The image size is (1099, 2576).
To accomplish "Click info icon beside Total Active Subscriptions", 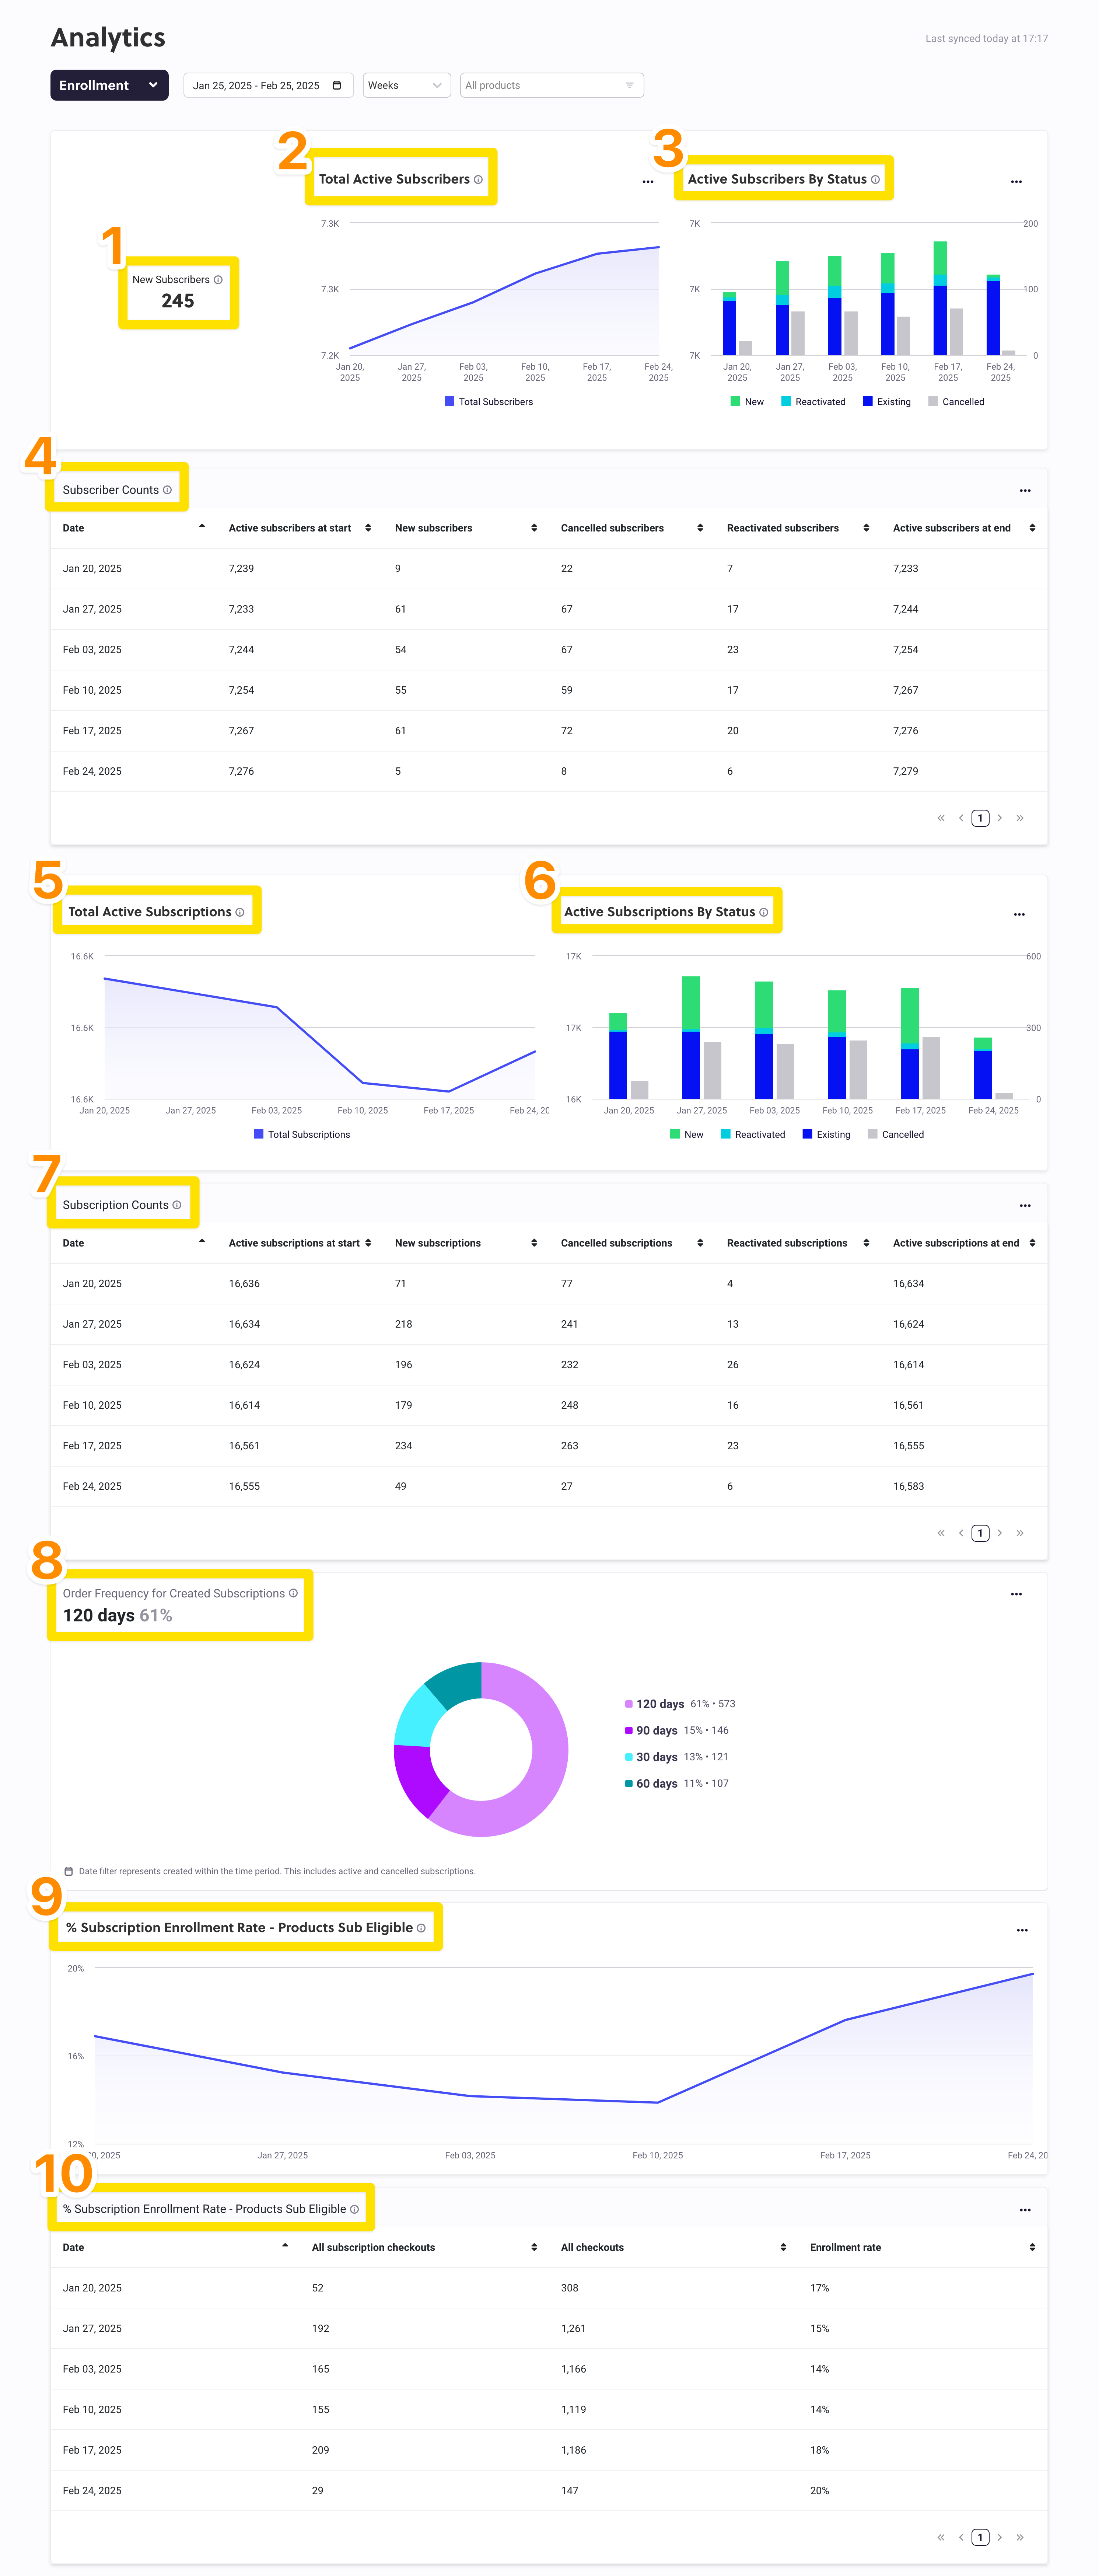I will tap(240, 912).
